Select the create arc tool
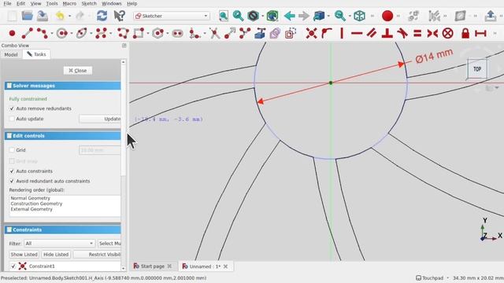504x283 pixels. tap(42, 33)
